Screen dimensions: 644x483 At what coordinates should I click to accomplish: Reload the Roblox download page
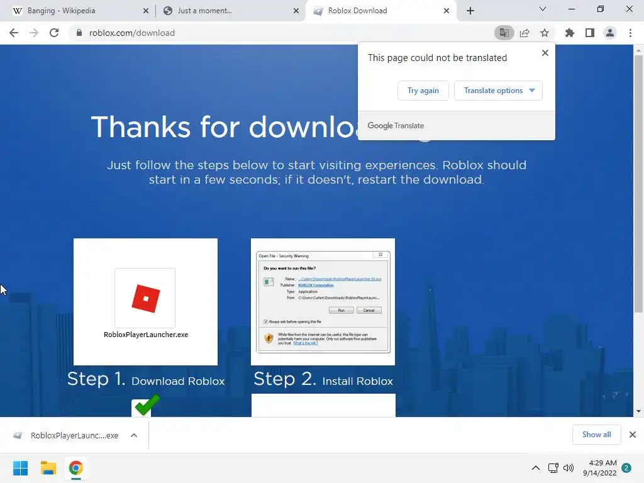click(54, 33)
